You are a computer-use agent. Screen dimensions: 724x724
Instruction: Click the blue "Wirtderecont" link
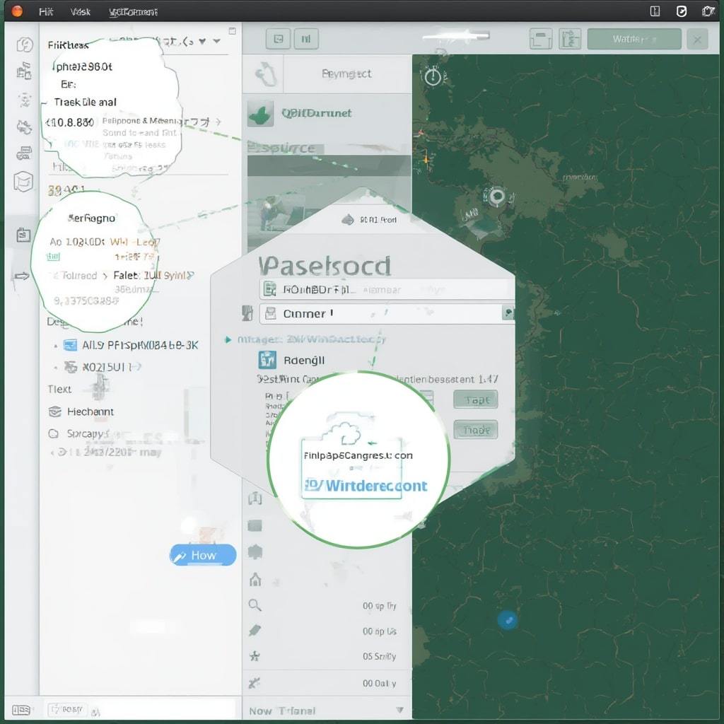point(366,486)
